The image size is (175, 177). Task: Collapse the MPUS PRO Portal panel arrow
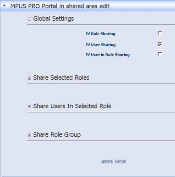coord(4,6)
